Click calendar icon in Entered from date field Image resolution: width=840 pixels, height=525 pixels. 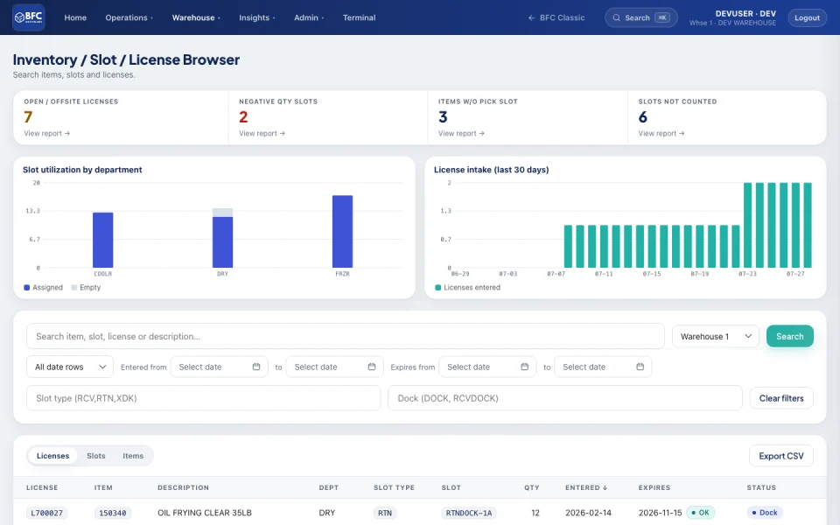(x=256, y=367)
